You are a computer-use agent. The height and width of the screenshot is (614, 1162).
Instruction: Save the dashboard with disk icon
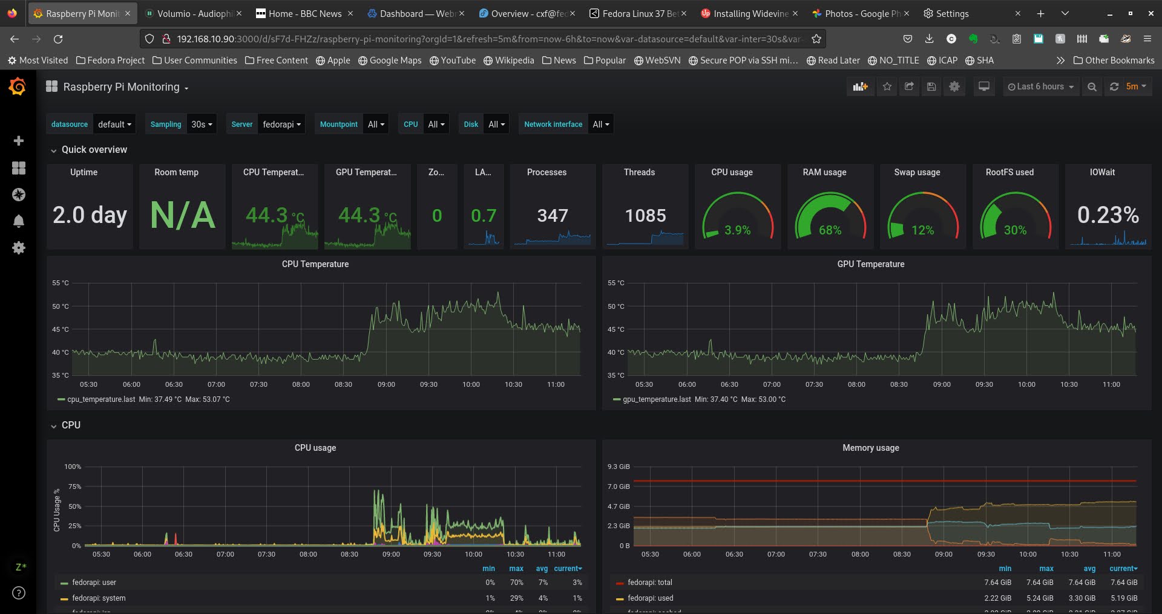931,87
